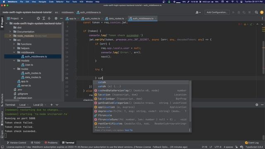This screenshot has width=265, height=149.
Task: Select cachedDataVersionTag completion suggestion
Action: click(x=141, y=91)
